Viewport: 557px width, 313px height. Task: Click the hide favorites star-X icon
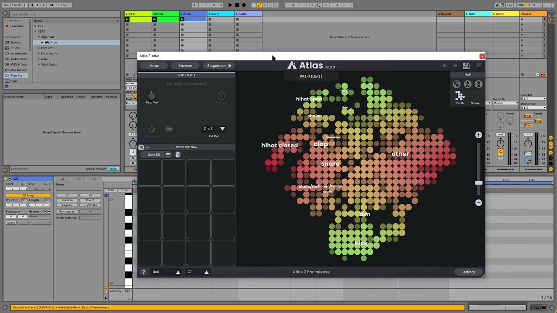[479, 84]
